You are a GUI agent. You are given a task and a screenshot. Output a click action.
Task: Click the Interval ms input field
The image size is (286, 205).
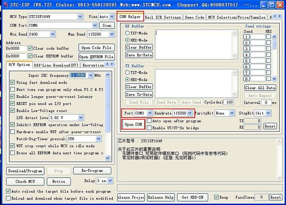[x=266, y=102]
